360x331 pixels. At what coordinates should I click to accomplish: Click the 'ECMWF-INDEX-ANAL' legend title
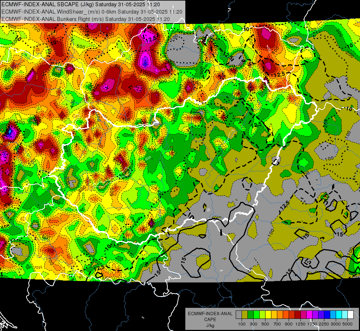coord(210,314)
